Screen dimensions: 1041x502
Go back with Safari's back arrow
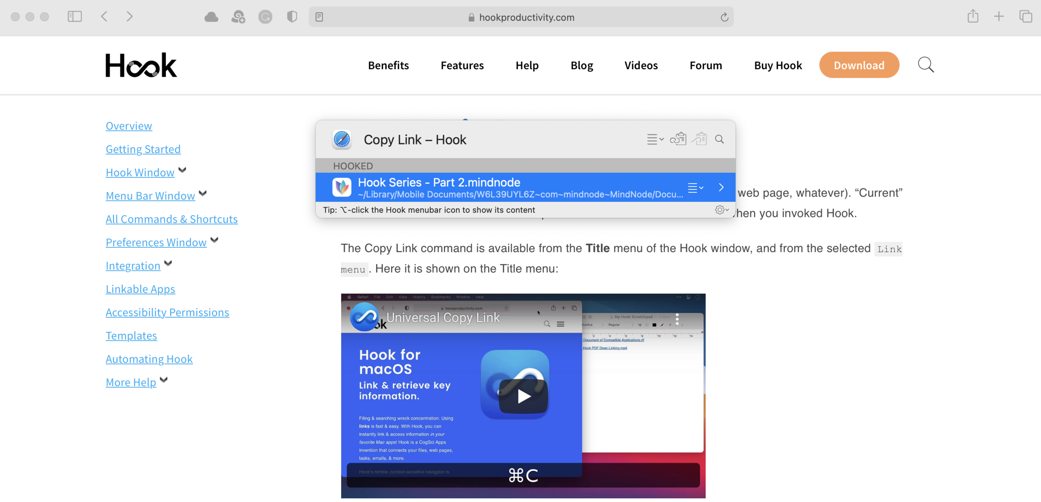[x=104, y=17]
